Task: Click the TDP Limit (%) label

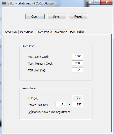Action: pos(37,70)
